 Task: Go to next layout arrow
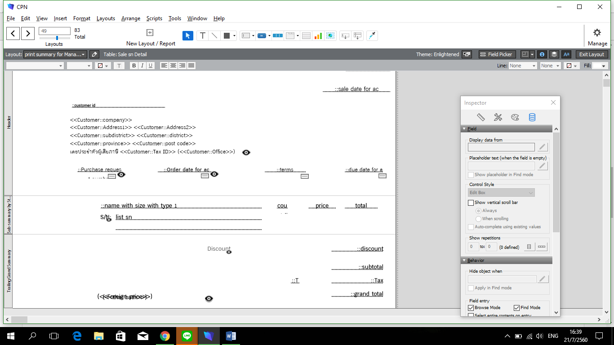28,33
